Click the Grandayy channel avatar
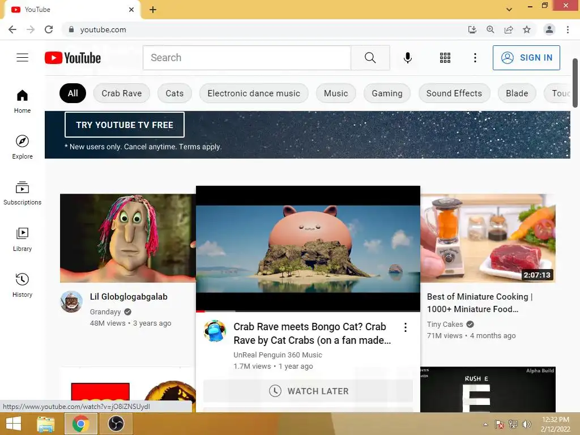The image size is (580, 435). coord(71,302)
